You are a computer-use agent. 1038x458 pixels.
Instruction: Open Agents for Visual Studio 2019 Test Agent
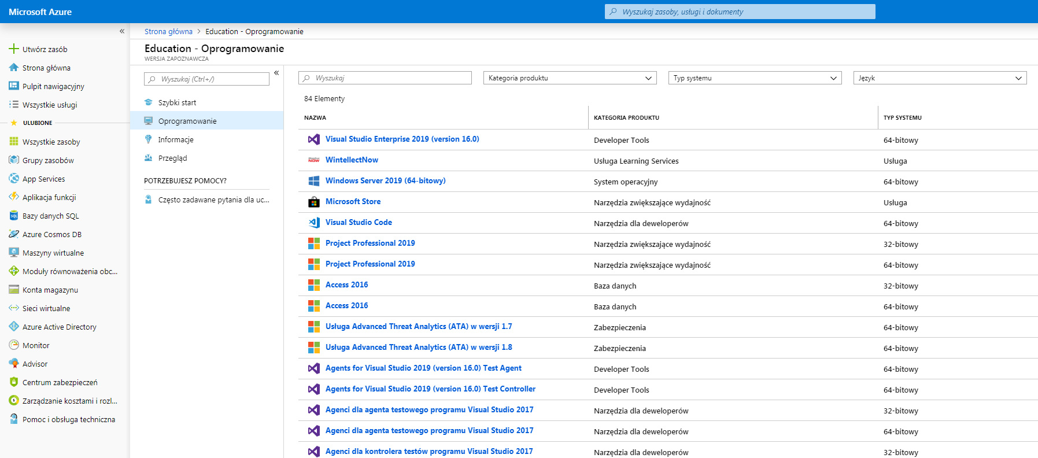423,368
